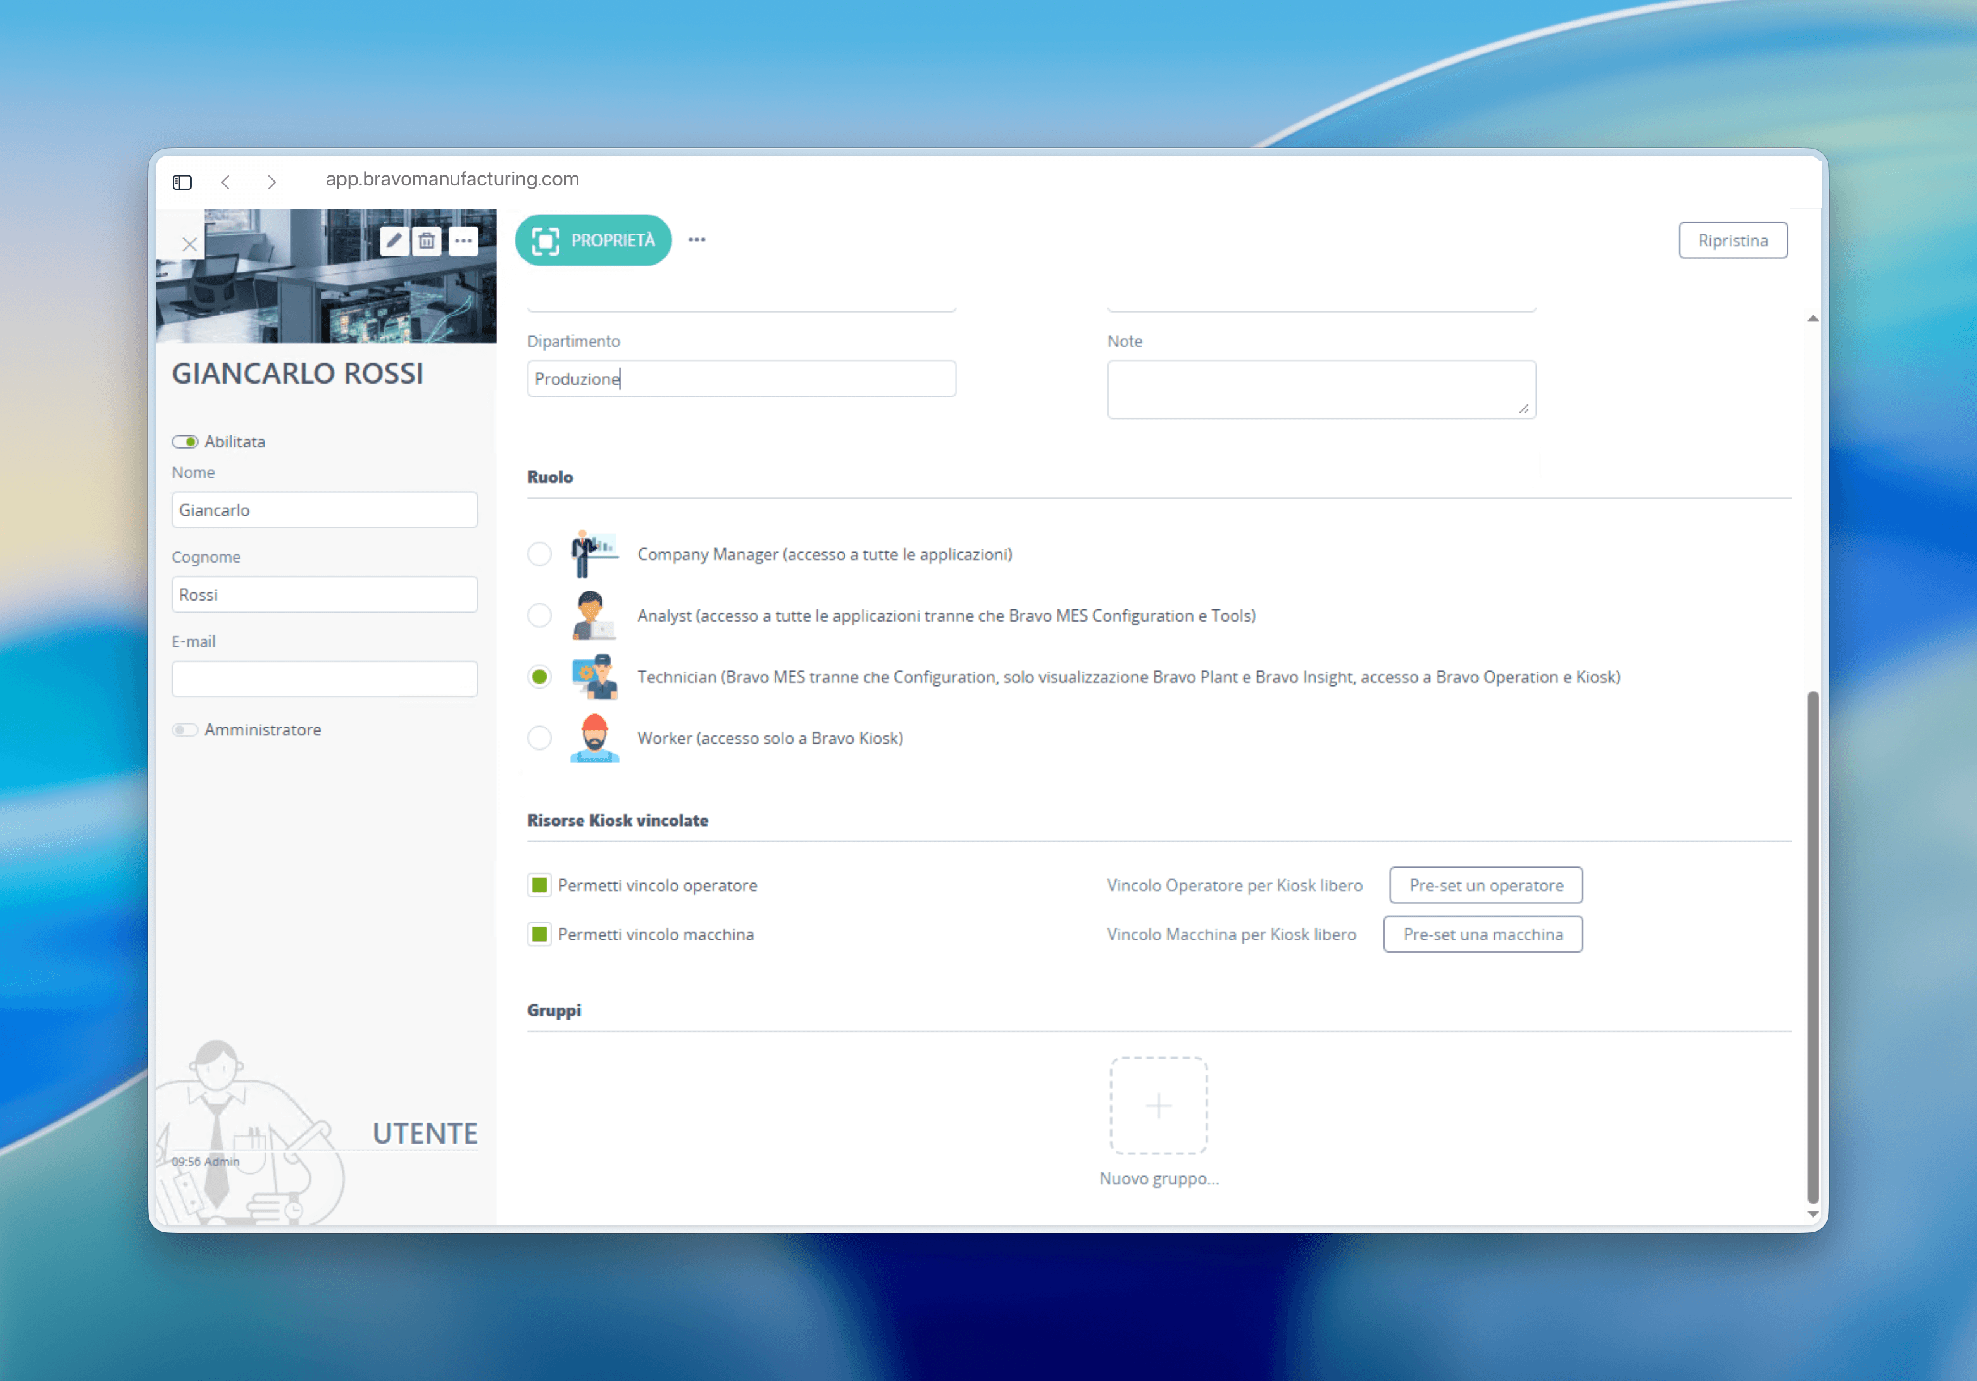Click the app.bravomanufacturing.com address bar
Screen dimensions: 1977x1381
452,179
